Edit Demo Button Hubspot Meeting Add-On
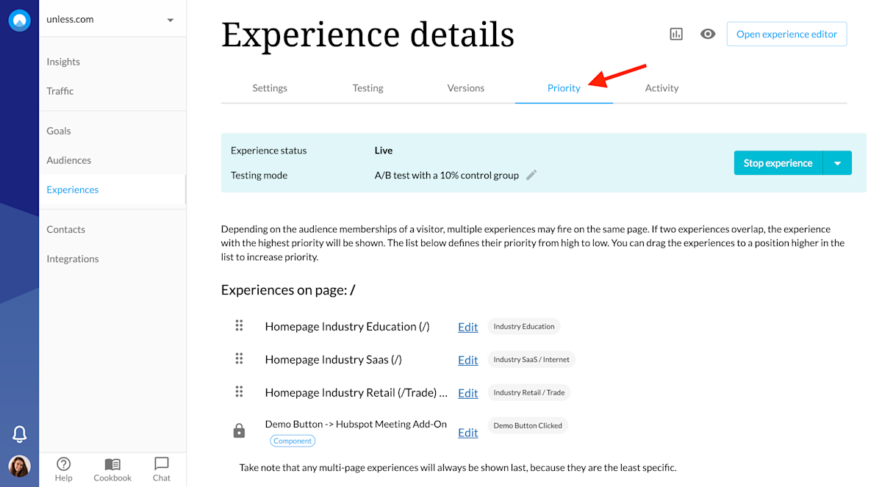This screenshot has width=882, height=487. [468, 433]
